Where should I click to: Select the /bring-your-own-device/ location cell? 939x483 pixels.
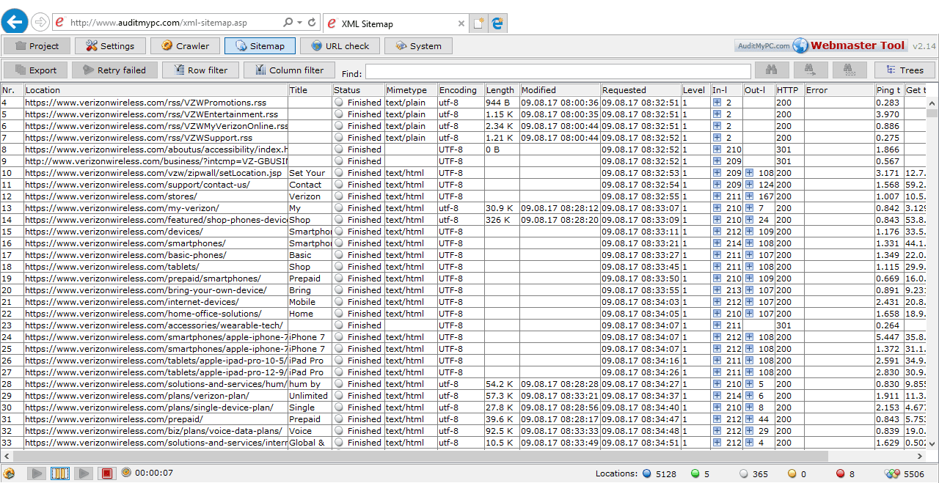tap(156, 290)
